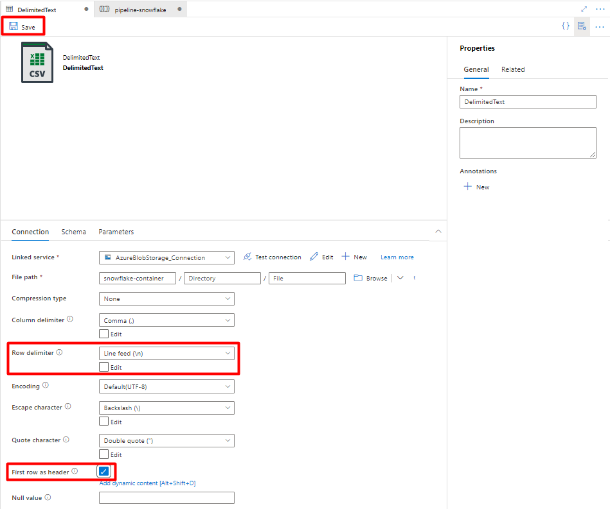Viewport: 610px width, 509px height.
Task: Click the plus icon to add New linked service
Action: click(345, 257)
